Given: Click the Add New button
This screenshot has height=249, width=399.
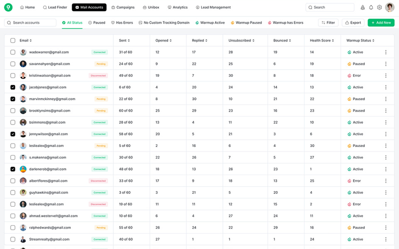Looking at the screenshot, I should point(381,23).
